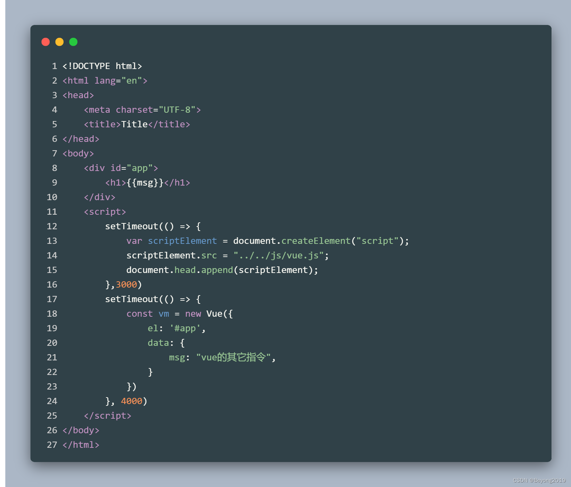Click the closing '</body>' tag
This screenshot has height=487, width=571.
pyautogui.click(x=81, y=430)
